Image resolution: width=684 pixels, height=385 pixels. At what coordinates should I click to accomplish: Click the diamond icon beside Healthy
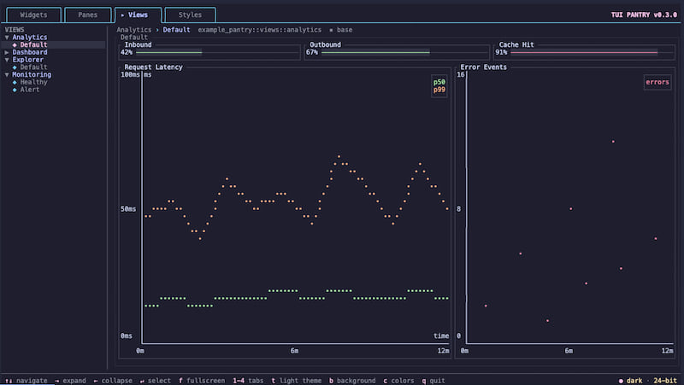(x=15, y=82)
